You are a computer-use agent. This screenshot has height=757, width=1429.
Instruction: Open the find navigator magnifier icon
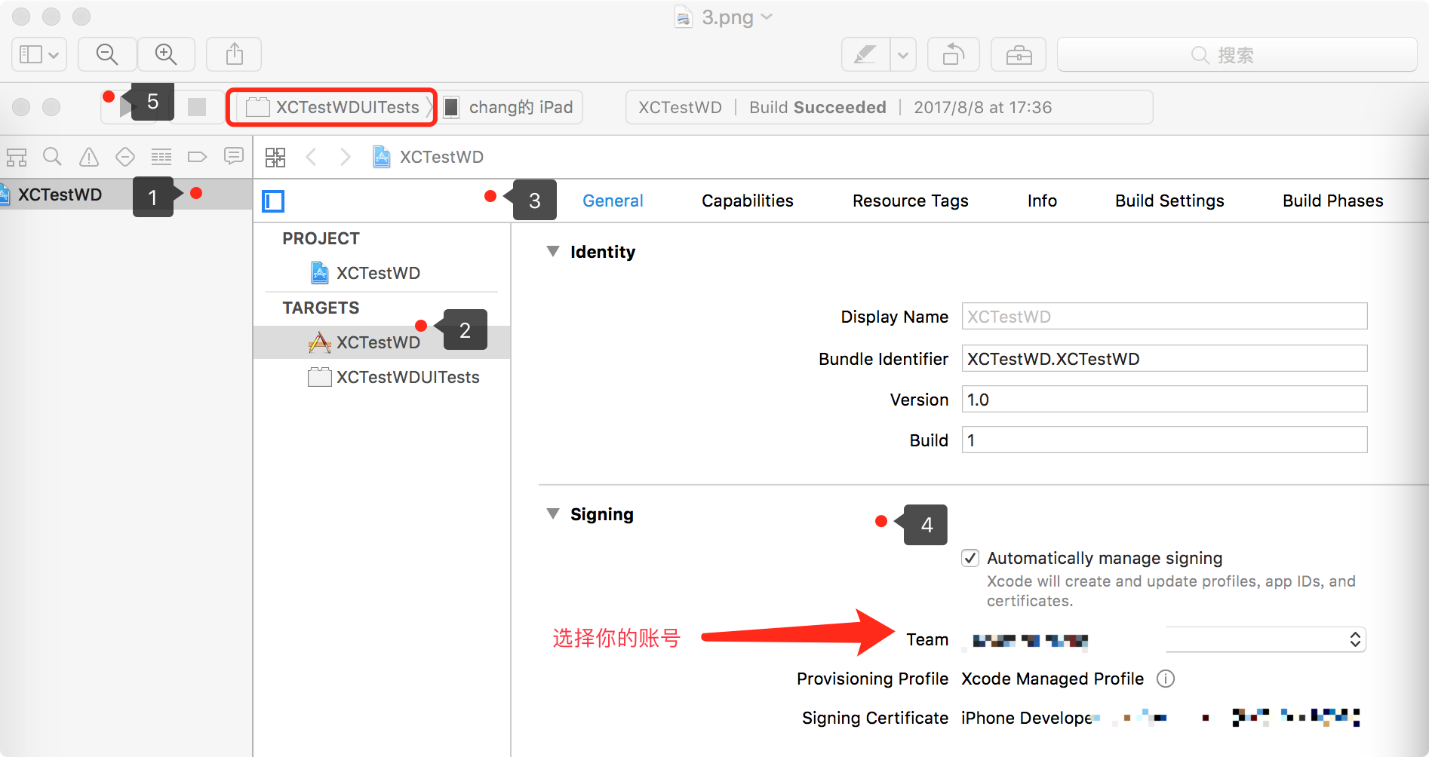[x=52, y=157]
